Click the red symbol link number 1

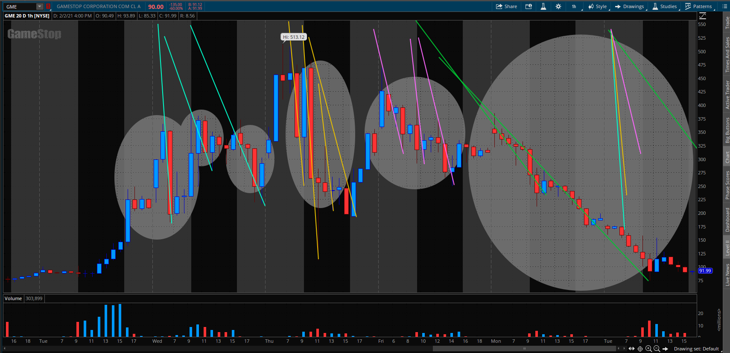point(48,6)
